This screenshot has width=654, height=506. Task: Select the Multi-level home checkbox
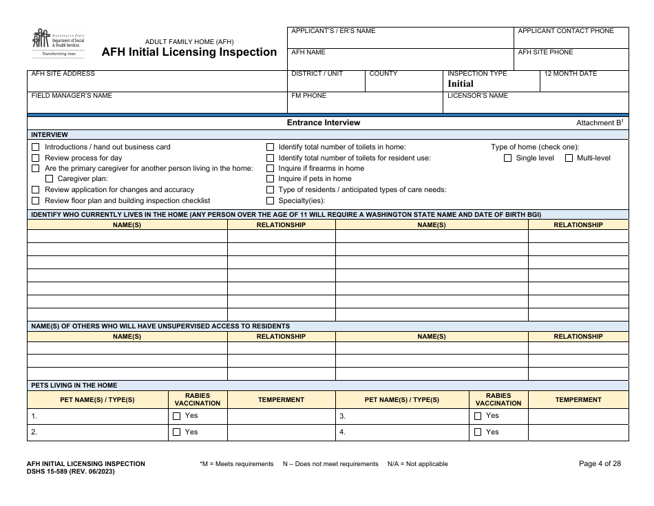point(569,157)
